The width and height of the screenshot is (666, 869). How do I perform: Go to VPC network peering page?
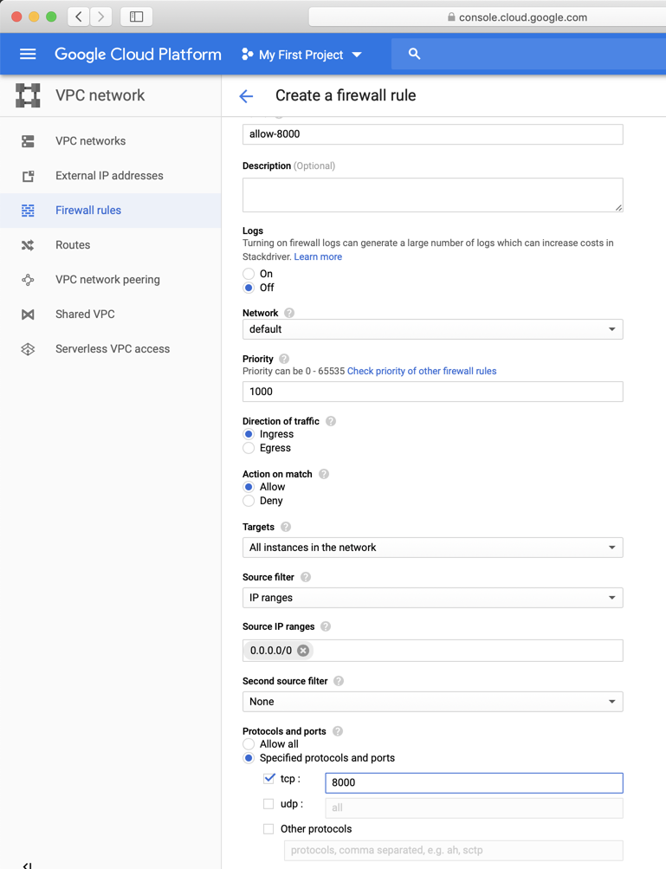coord(107,280)
